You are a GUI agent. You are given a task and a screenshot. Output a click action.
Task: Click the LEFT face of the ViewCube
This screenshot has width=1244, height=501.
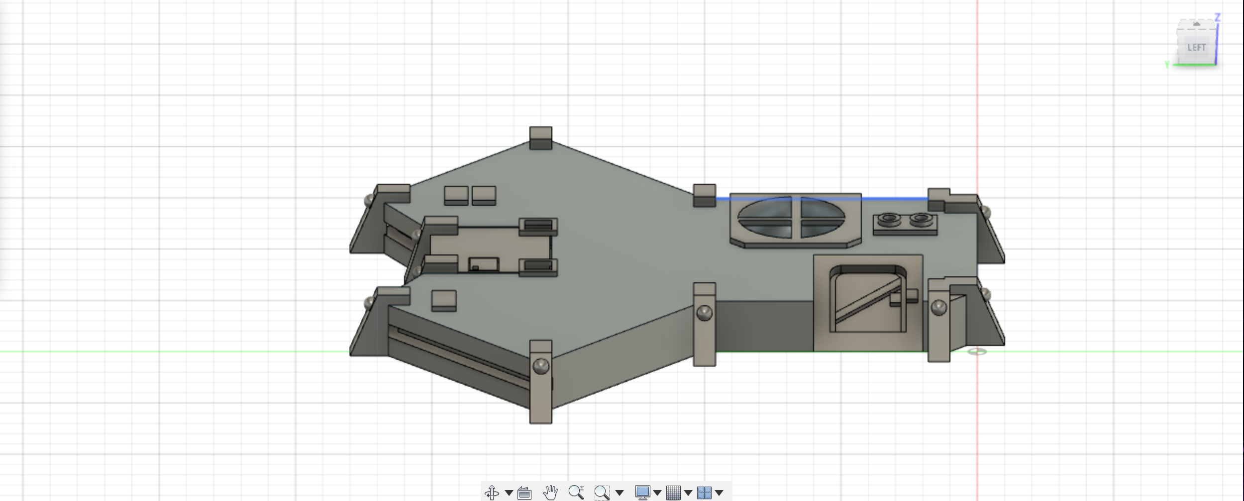click(1197, 47)
